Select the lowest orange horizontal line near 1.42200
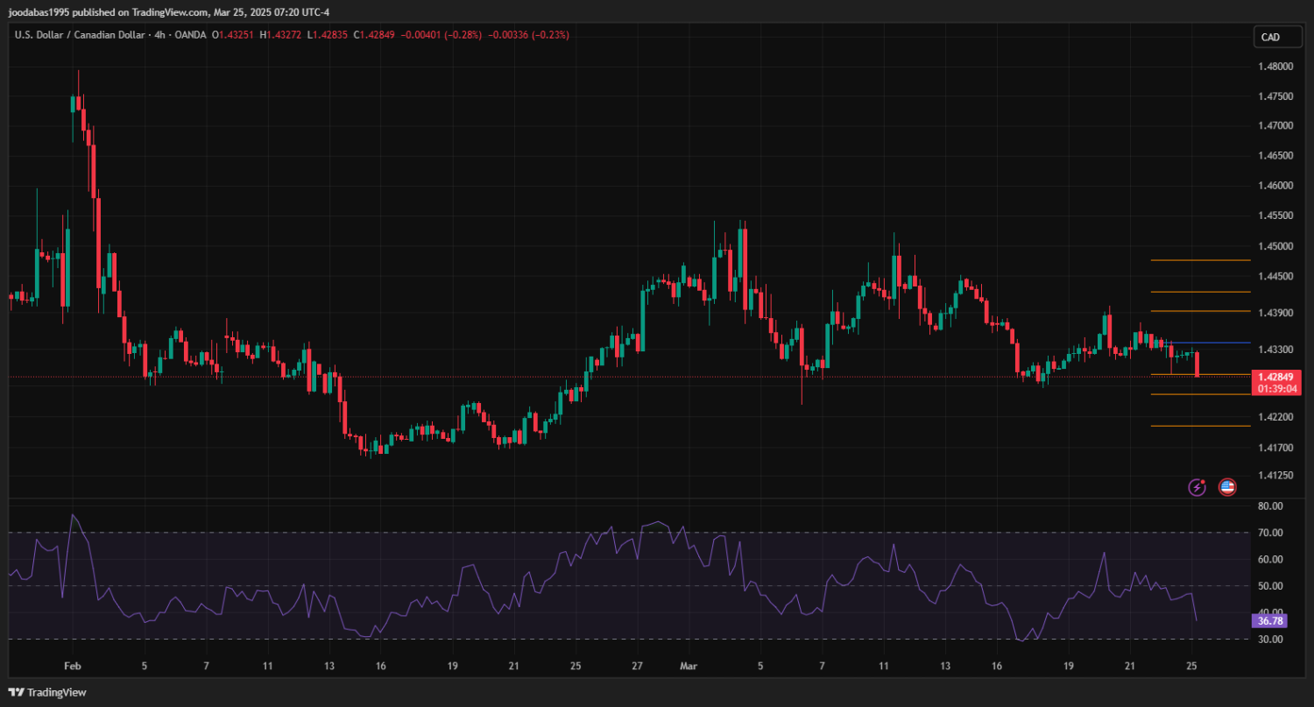Screen dimensions: 1314x707 (x=1200, y=426)
